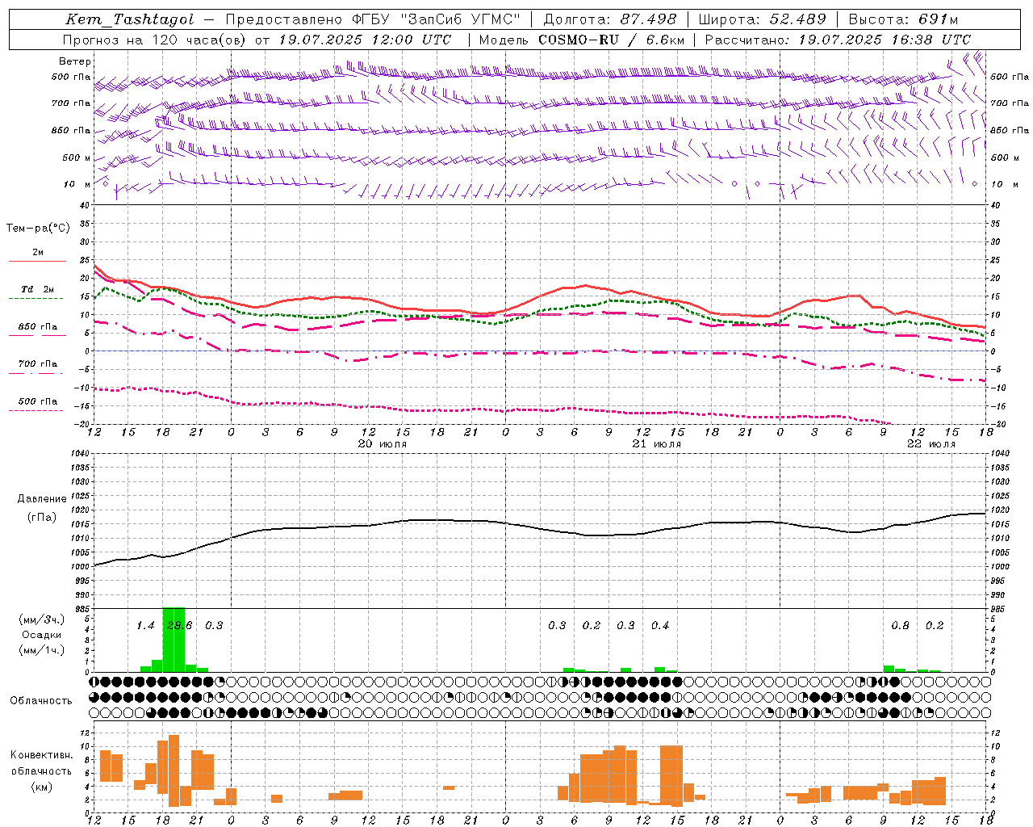1033x827 pixels.
Task: Click the 1.4 precipitation value
Action: click(x=145, y=625)
